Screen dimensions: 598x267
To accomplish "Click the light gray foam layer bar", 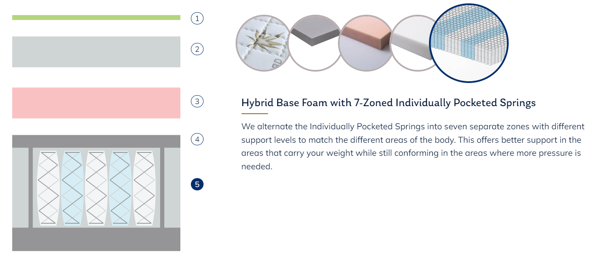I will pyautogui.click(x=96, y=52).
